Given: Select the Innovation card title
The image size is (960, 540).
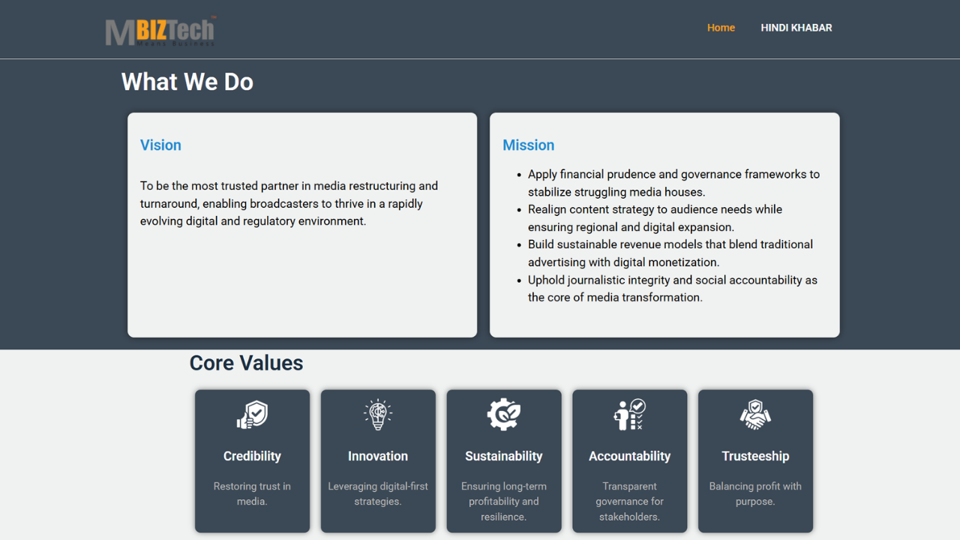Looking at the screenshot, I should [378, 456].
